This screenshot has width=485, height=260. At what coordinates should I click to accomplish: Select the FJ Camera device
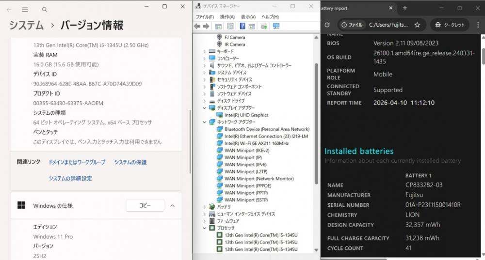(234, 37)
